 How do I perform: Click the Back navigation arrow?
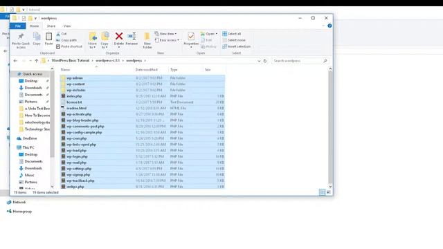[15, 61]
